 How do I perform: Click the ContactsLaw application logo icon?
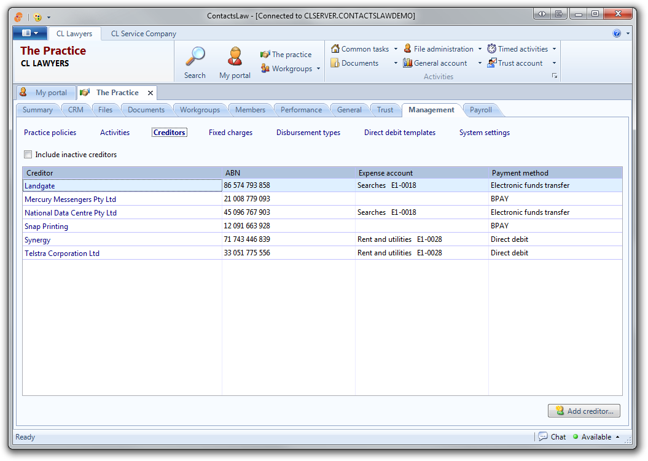pyautogui.click(x=19, y=17)
